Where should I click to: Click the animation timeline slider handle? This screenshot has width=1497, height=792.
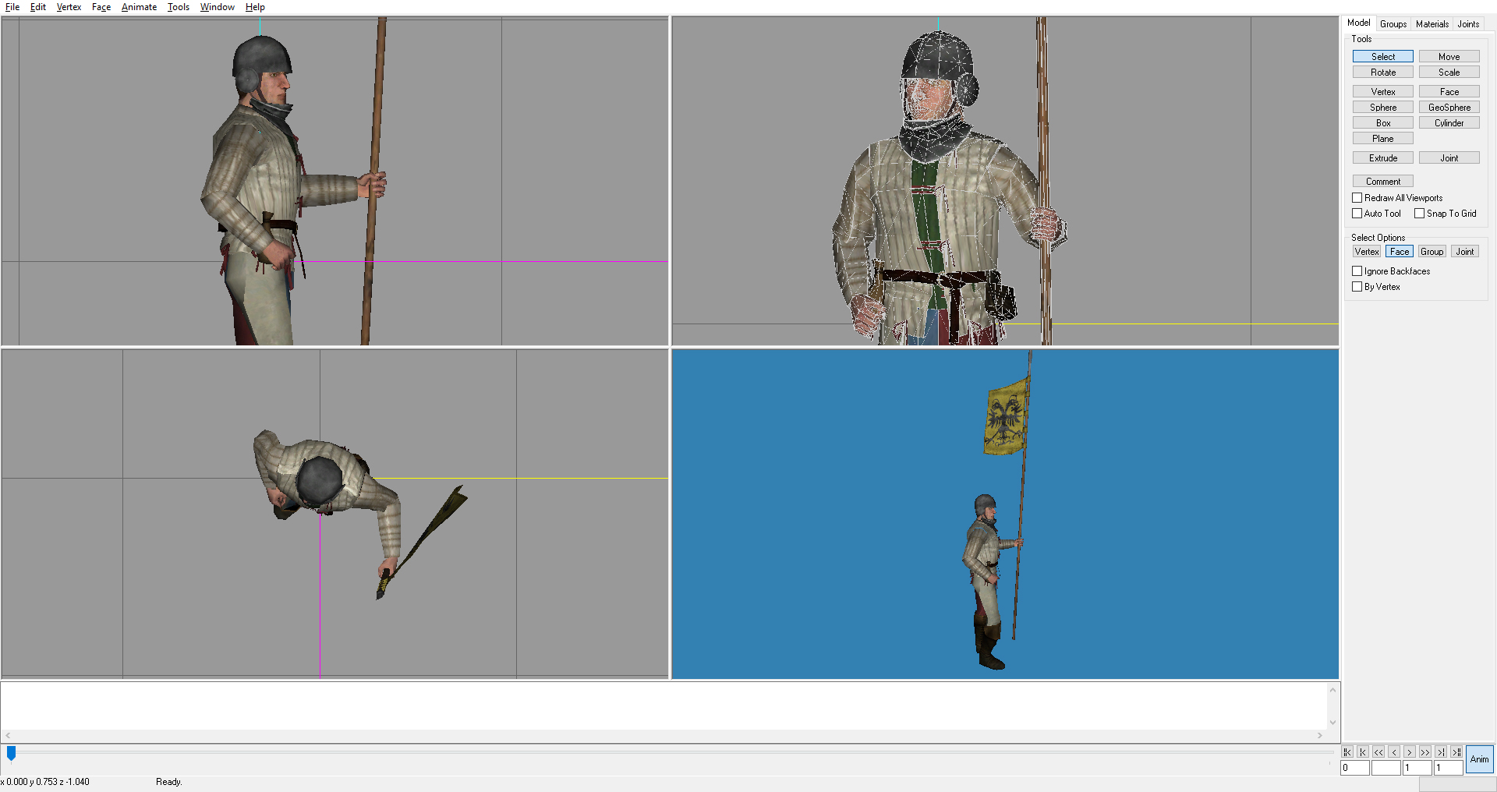tap(12, 753)
